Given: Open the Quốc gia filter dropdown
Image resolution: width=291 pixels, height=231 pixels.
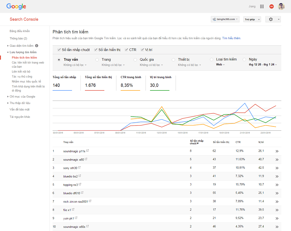Looking at the screenshot, I should [x=151, y=65].
